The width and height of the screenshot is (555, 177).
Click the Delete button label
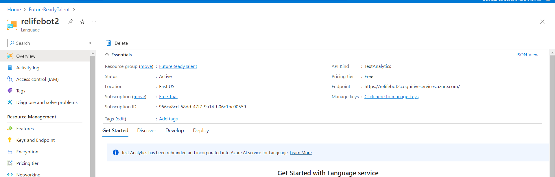[121, 43]
